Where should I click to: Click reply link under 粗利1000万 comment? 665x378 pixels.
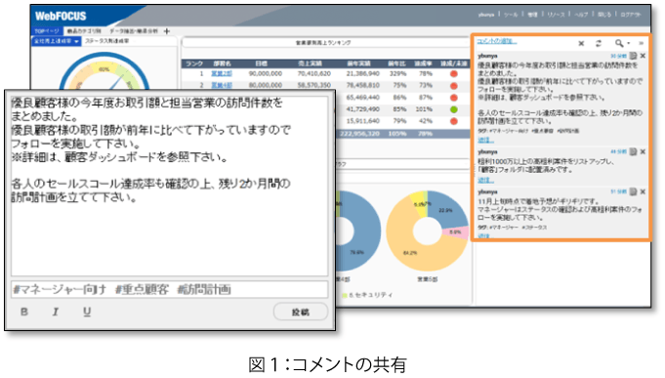[x=485, y=180]
